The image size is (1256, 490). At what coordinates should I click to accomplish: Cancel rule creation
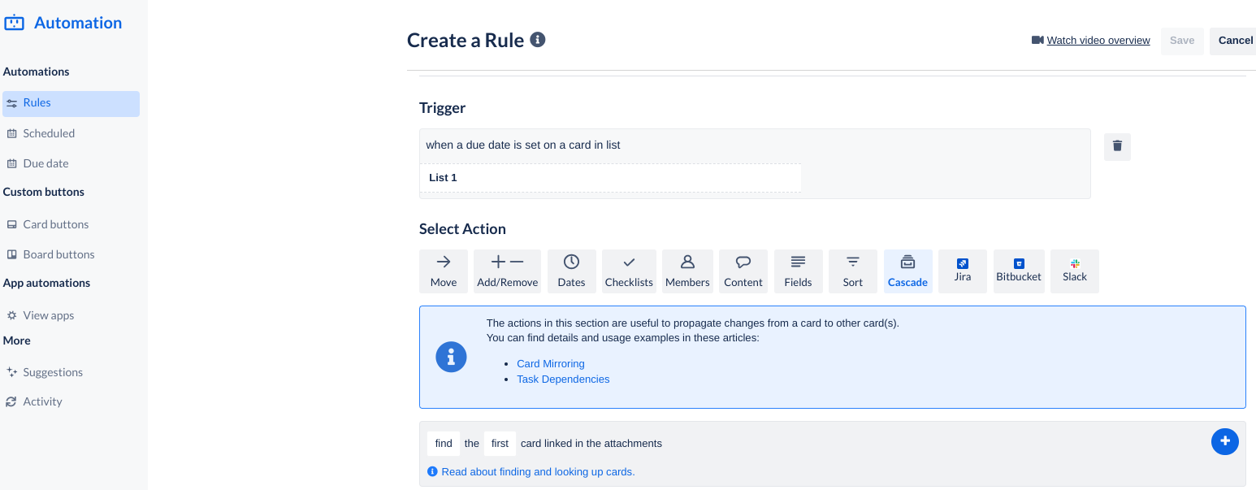coord(1235,41)
